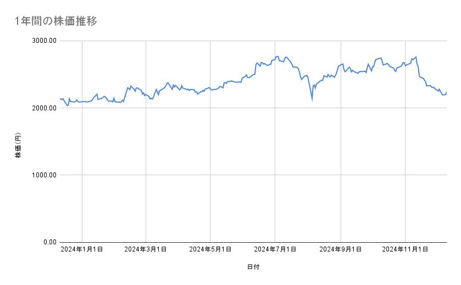Select the 2024年7月1日 date label
This screenshot has height=285, width=461.
[x=275, y=250]
